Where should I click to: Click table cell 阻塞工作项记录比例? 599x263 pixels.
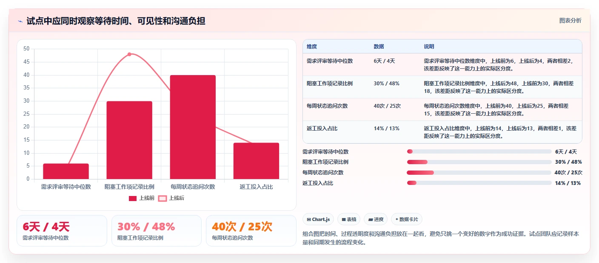330,83
